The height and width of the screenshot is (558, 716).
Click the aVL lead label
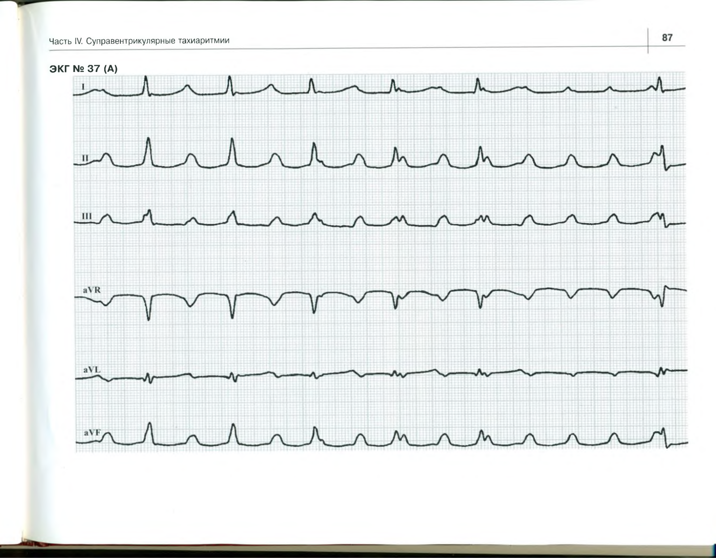coord(92,370)
